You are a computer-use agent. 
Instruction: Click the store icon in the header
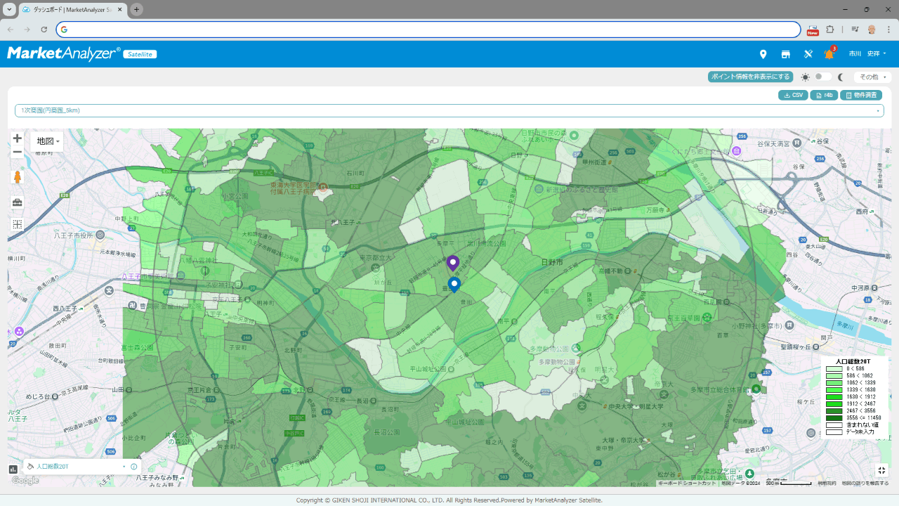785,54
